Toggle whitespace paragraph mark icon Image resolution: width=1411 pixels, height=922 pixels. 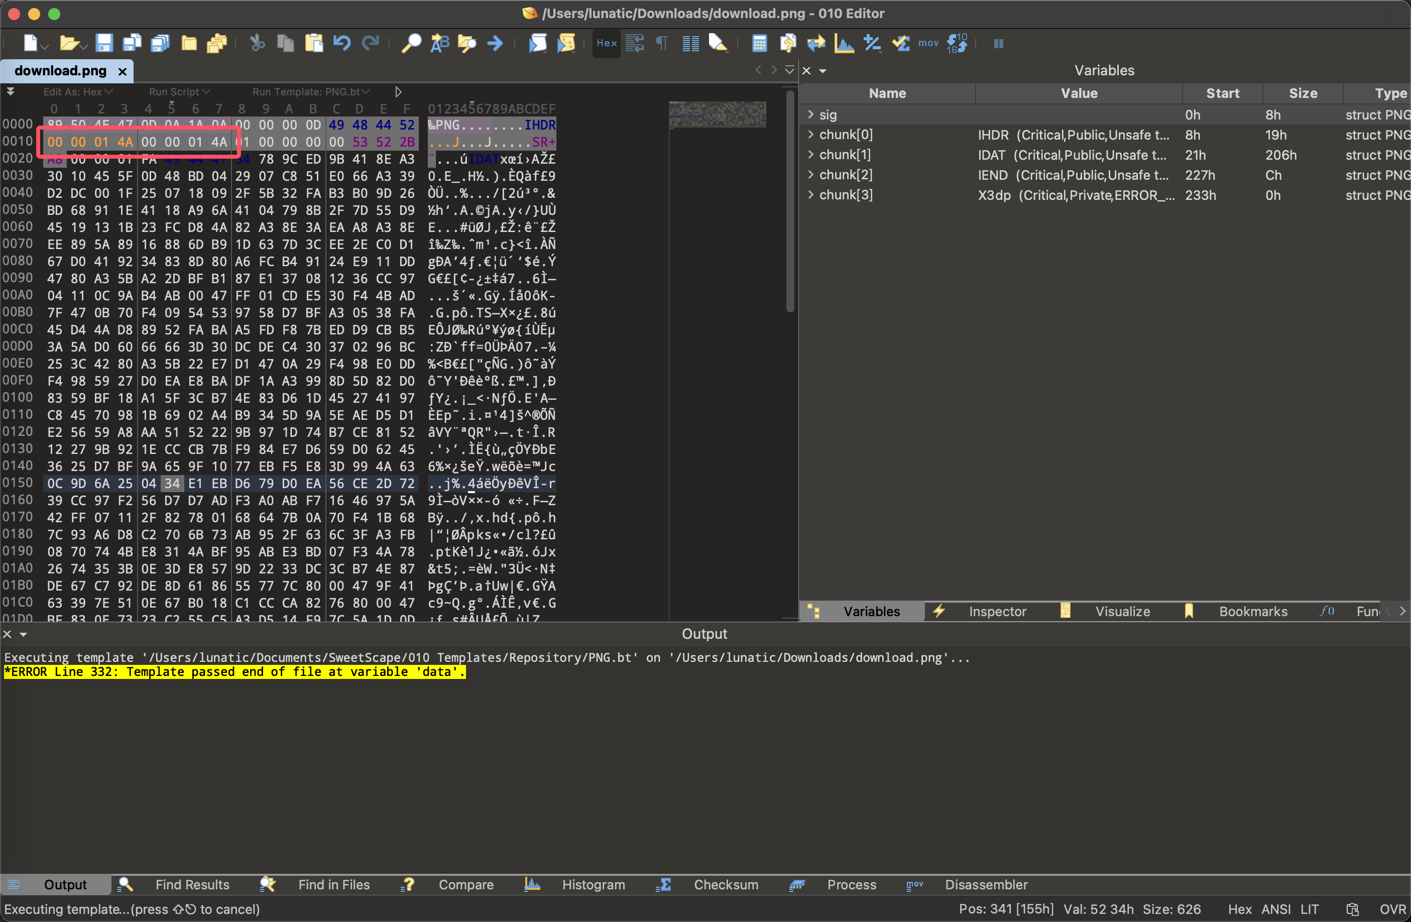click(662, 43)
